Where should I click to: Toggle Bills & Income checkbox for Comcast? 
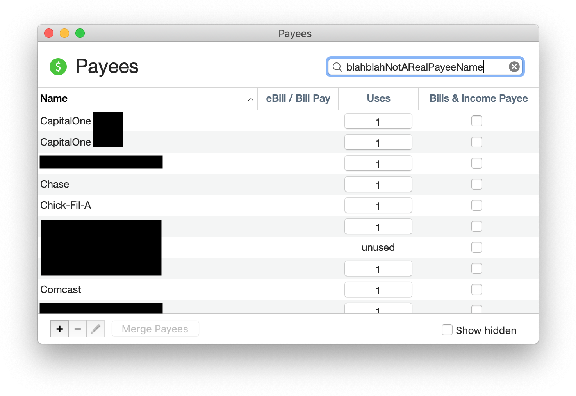point(477,289)
